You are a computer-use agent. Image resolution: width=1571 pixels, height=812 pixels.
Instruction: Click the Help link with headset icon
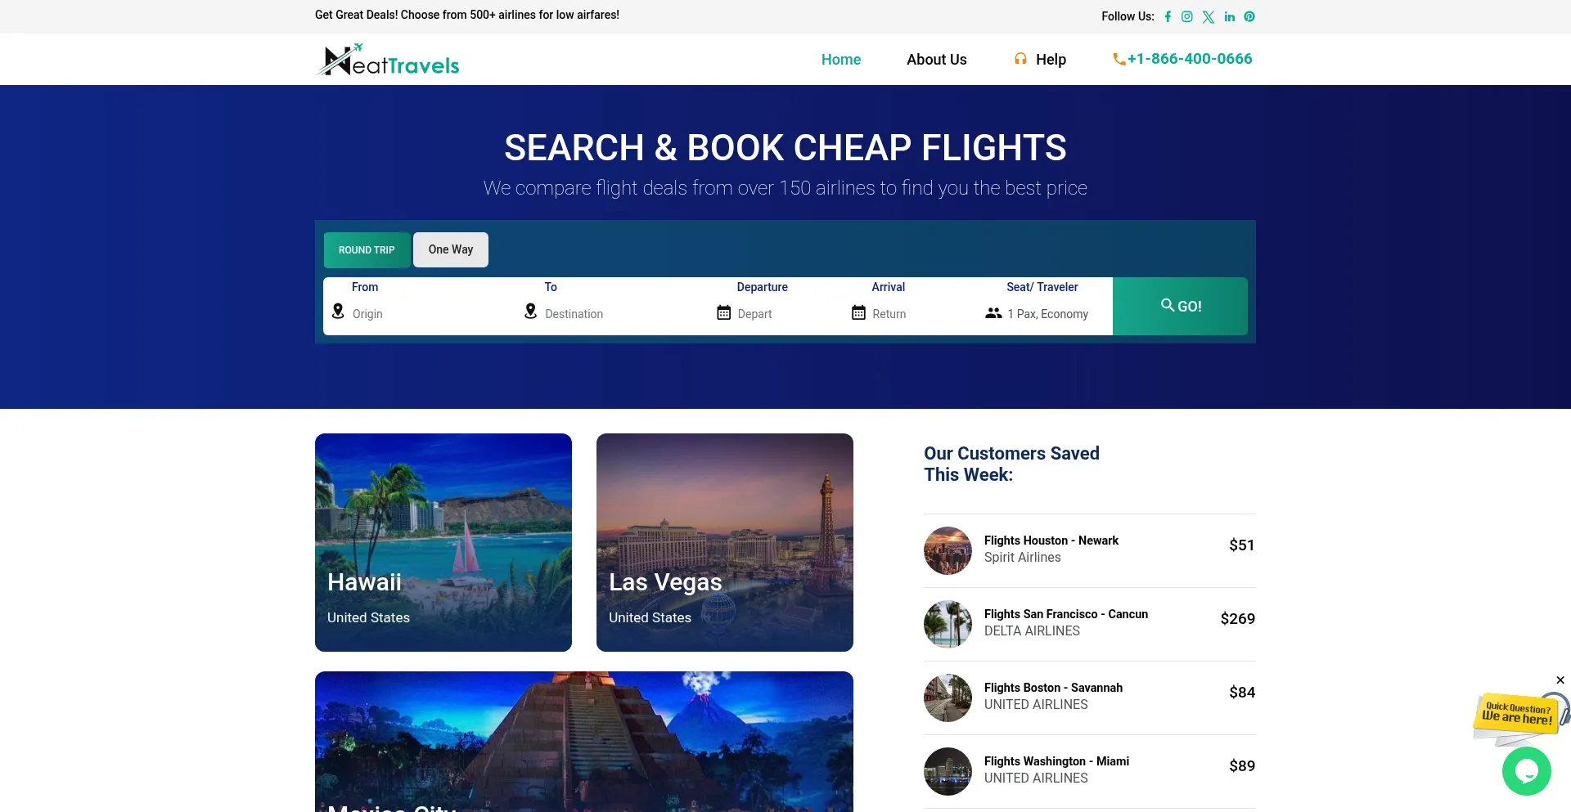(1040, 60)
